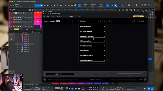This screenshot has height=91, width=163.
Task: Toggle the blue Snap to grid button
Action: 107,5
